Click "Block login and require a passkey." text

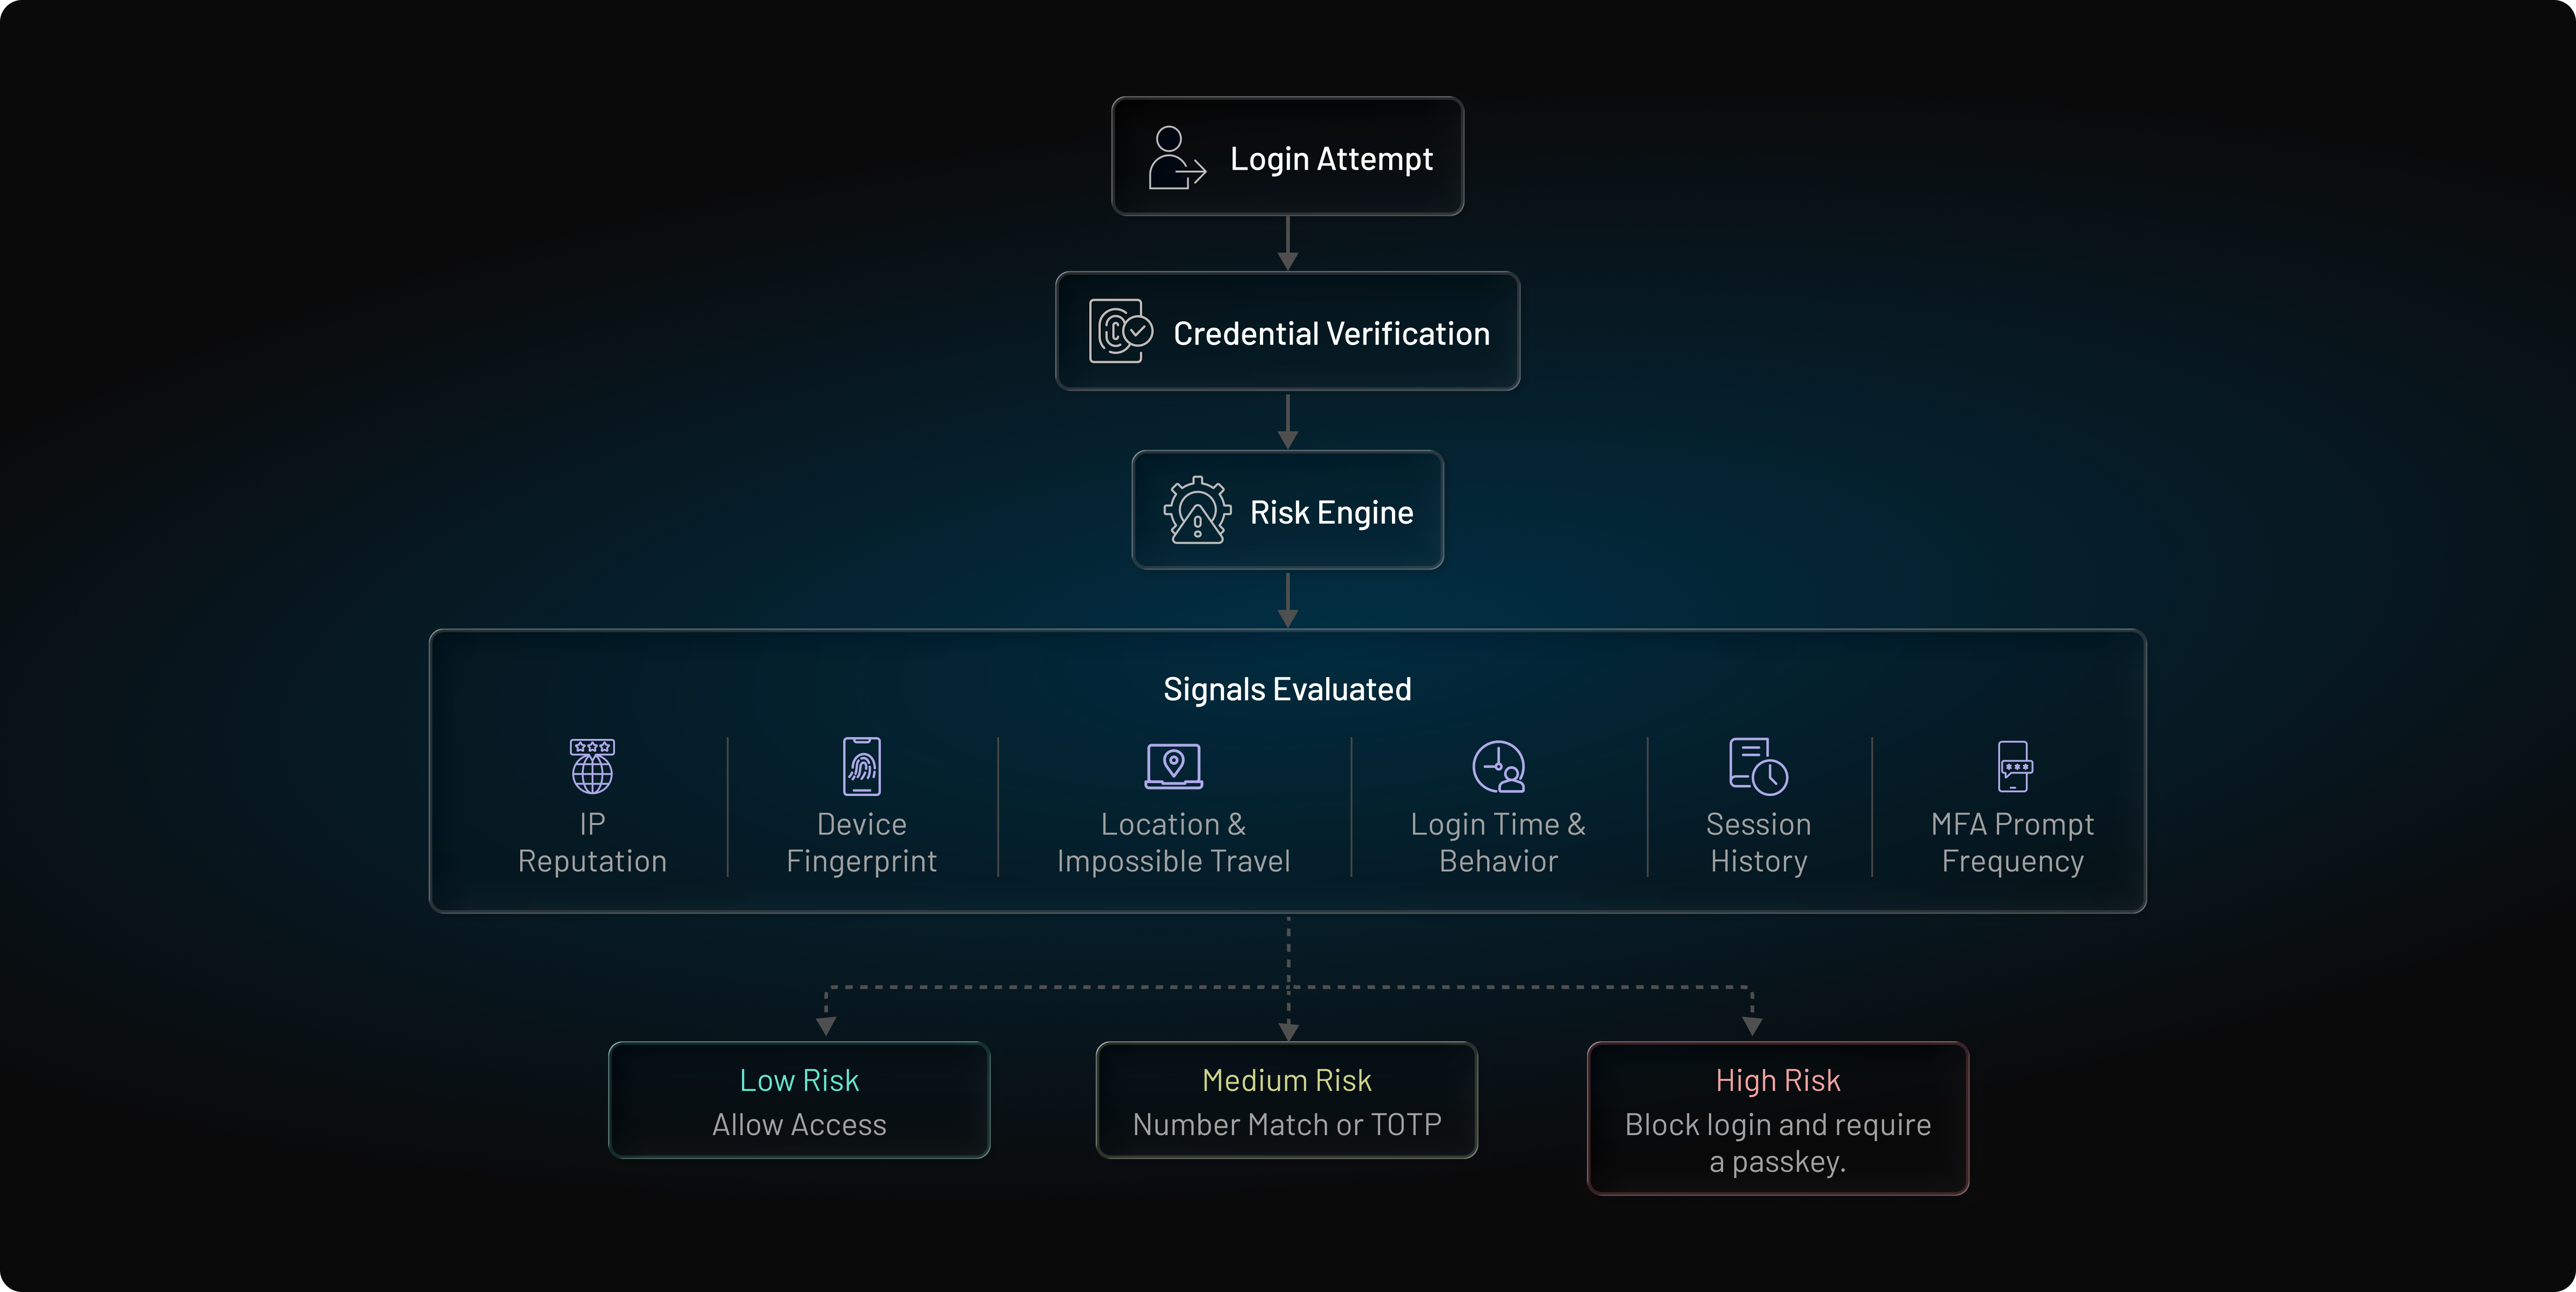1778,1143
